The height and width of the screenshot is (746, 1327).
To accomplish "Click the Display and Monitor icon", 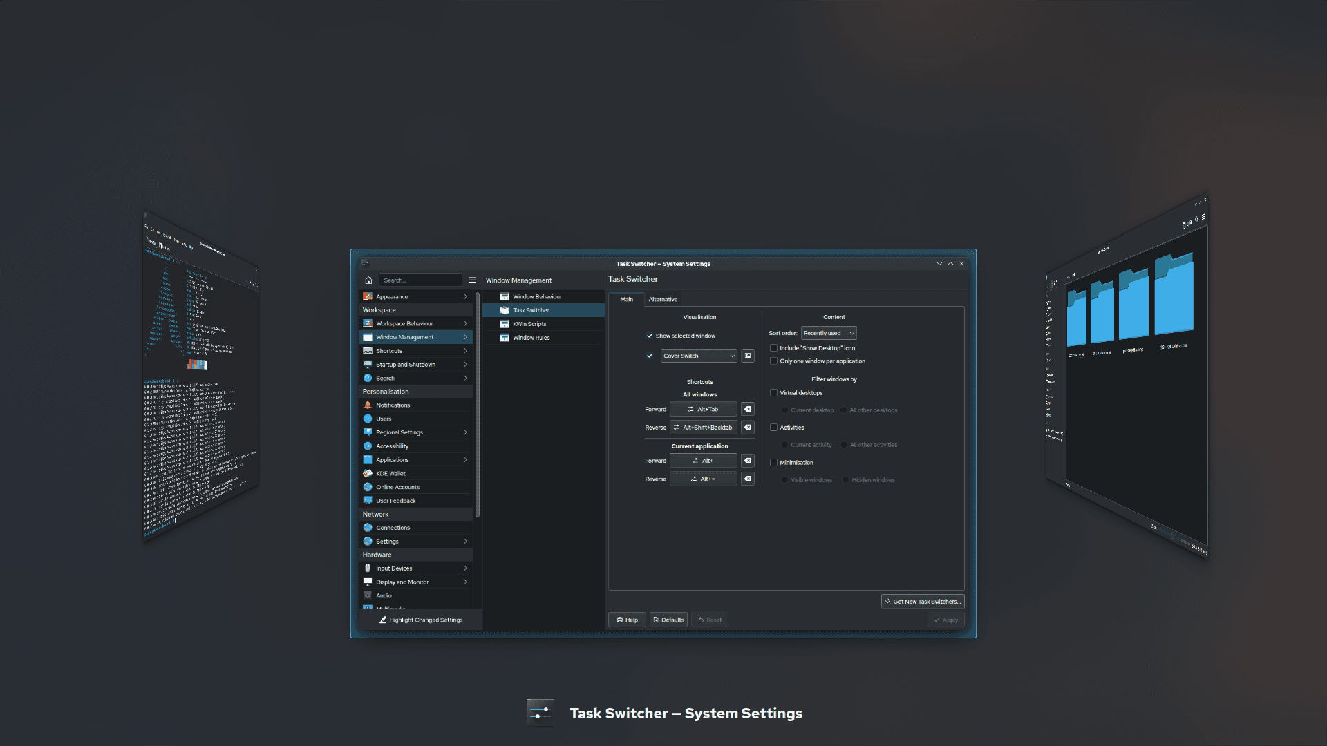I will pyautogui.click(x=368, y=582).
